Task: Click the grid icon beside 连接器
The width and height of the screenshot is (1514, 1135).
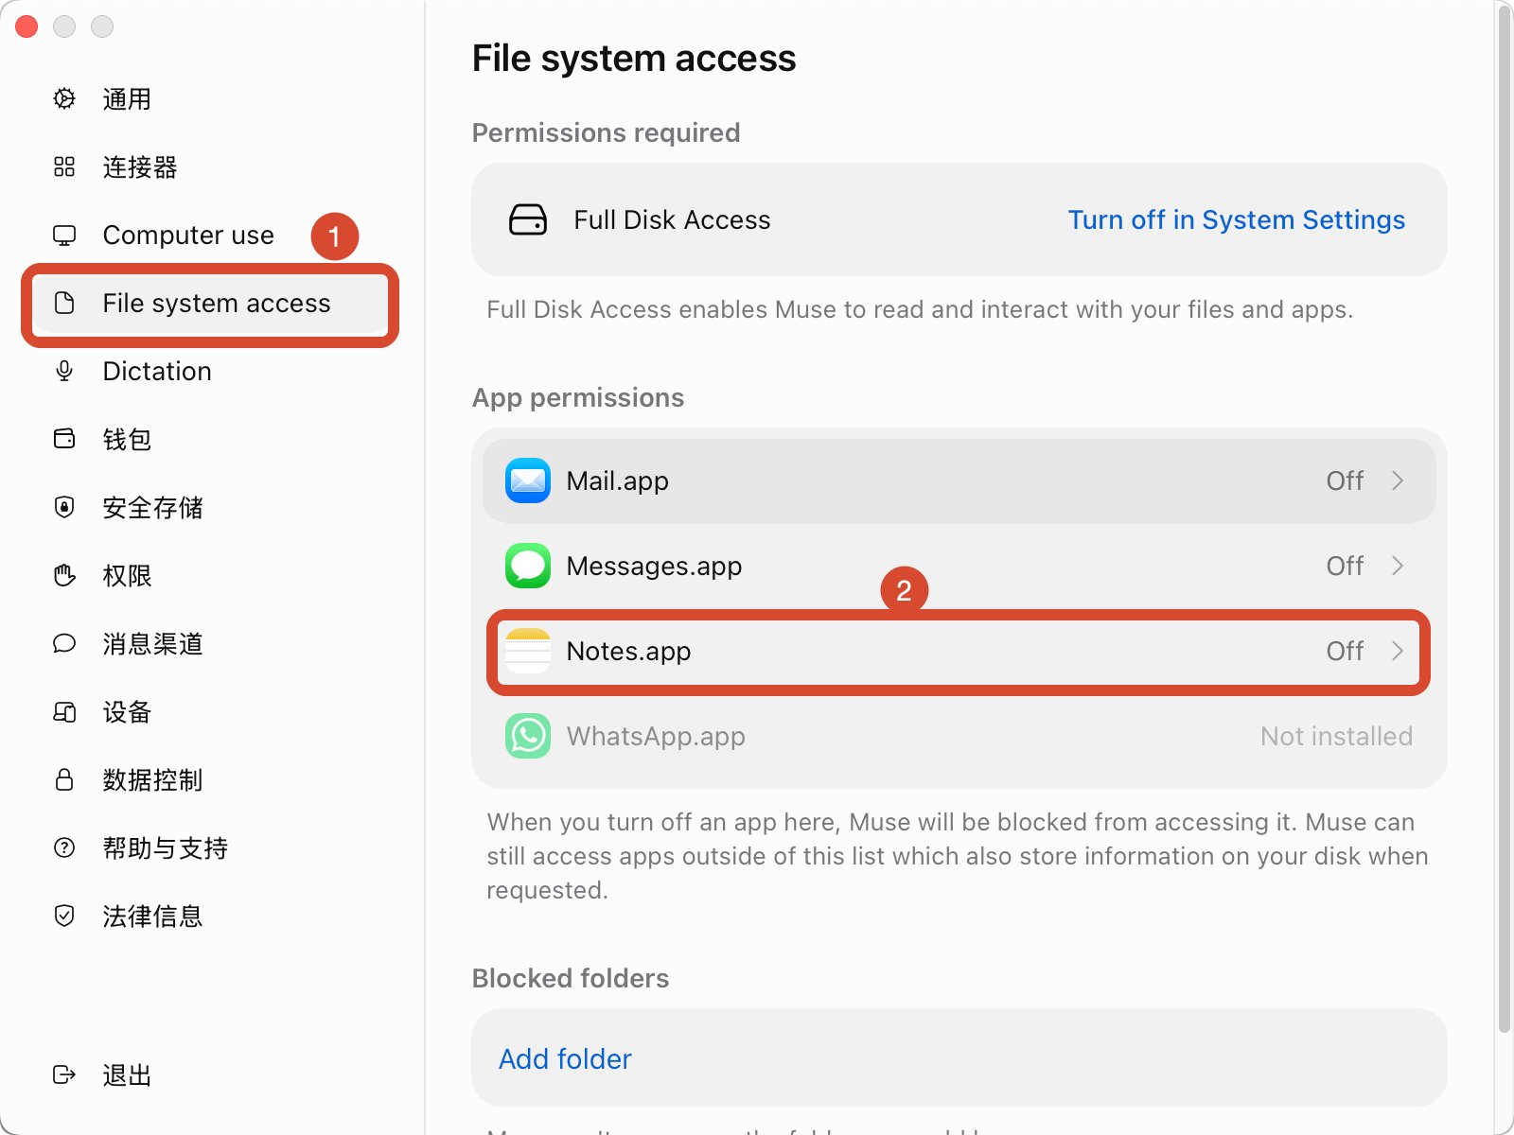Action: coord(64,166)
